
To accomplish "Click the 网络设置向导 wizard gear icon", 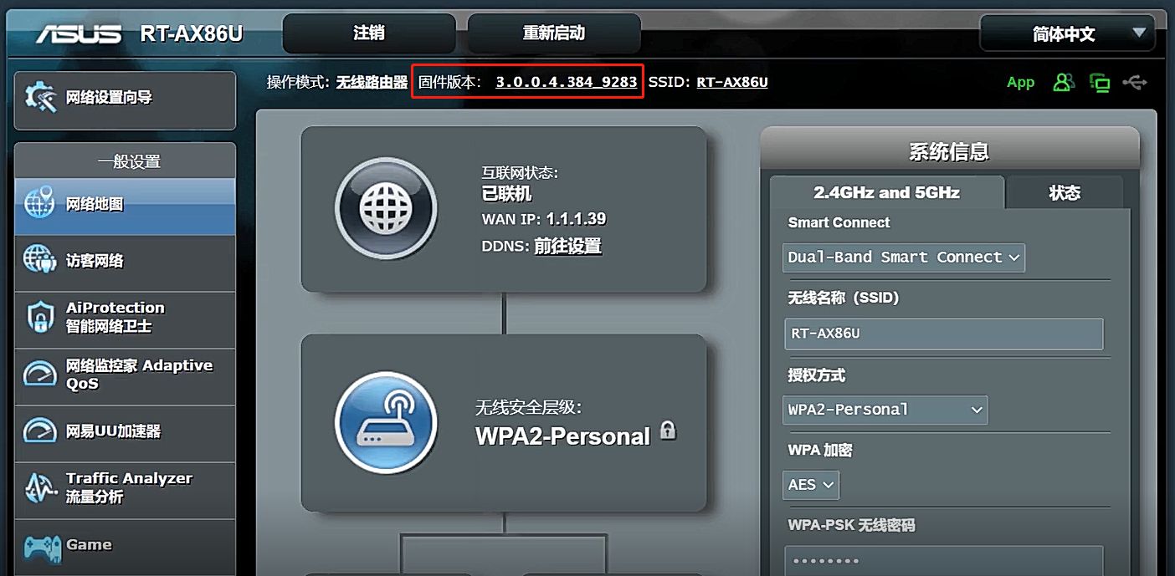I will (x=40, y=98).
